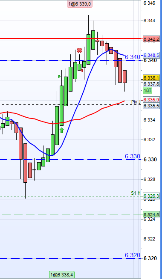Click the Piv J pivot label
This screenshot has width=162, height=279.
(x=136, y=102)
